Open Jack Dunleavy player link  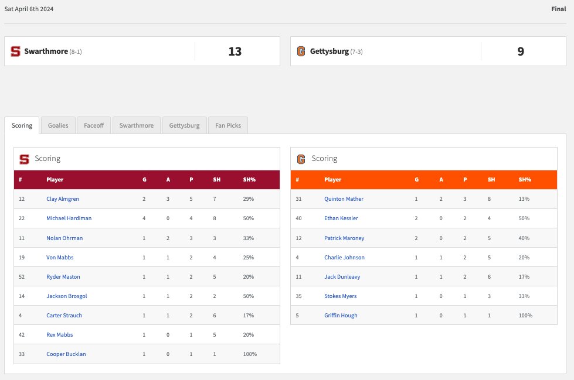[x=342, y=277]
